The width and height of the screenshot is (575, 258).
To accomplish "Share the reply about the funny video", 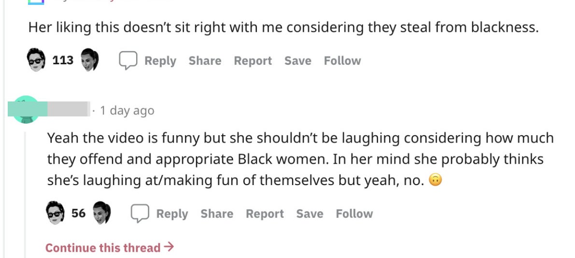I will [217, 214].
